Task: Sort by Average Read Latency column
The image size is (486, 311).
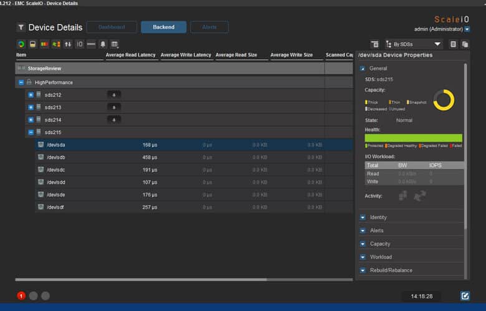Action: (130, 55)
